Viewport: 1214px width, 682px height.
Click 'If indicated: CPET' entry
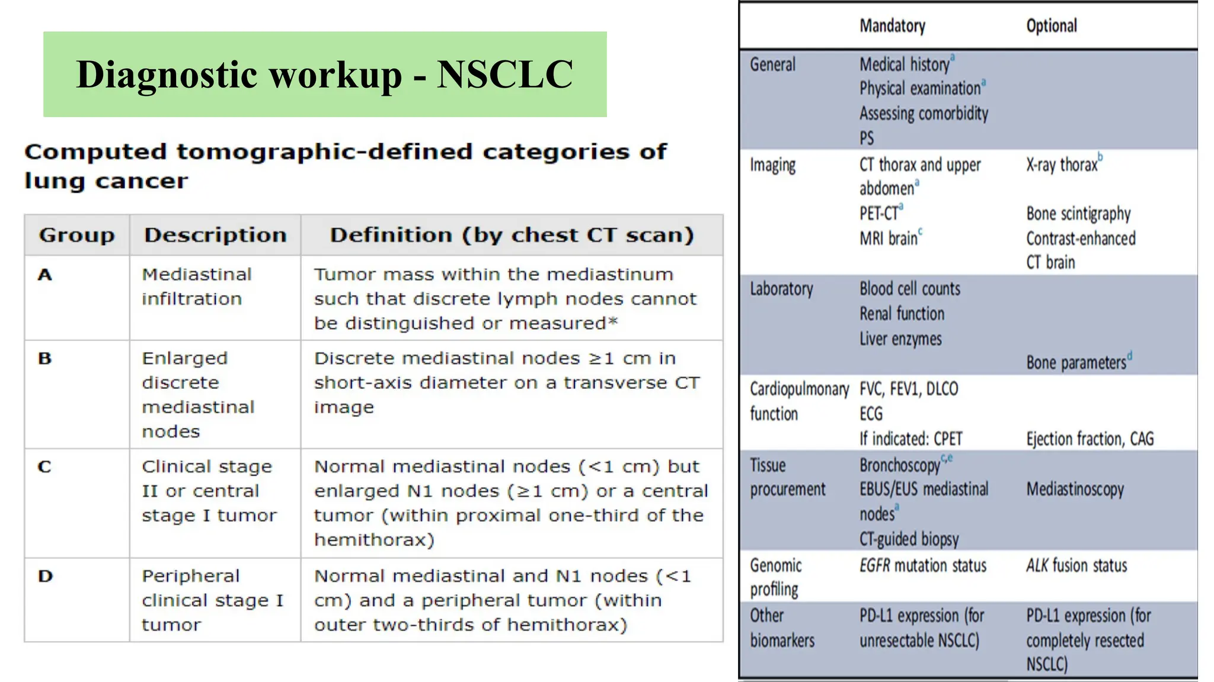(911, 439)
